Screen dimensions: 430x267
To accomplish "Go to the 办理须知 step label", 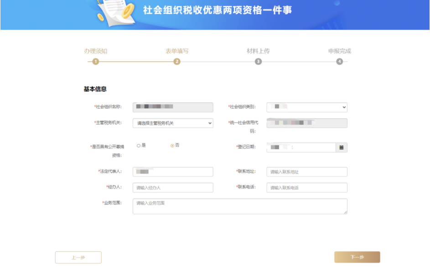I will click(x=95, y=51).
